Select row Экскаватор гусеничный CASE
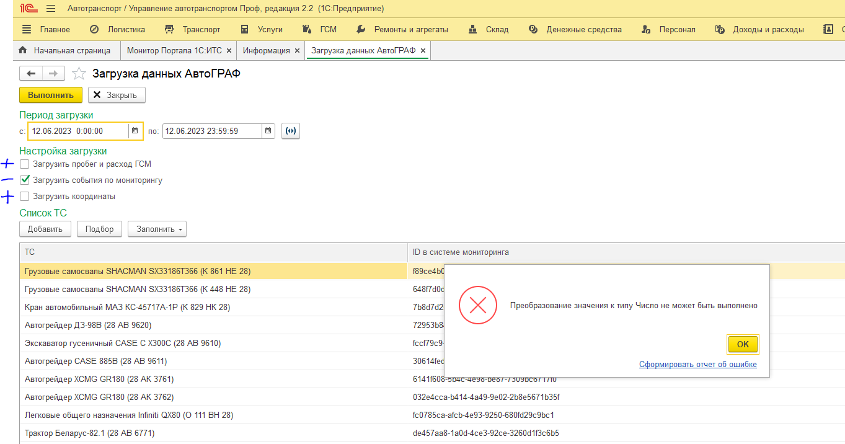This screenshot has height=444, width=845. tap(213, 343)
